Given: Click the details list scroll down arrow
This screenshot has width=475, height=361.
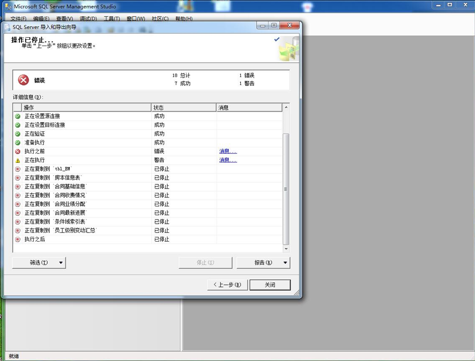Looking at the screenshot, I should tap(286, 248).
